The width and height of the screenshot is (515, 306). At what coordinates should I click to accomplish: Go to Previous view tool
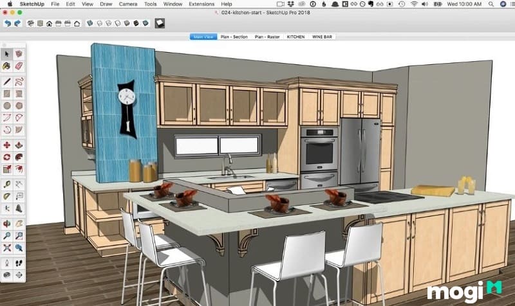19,248
